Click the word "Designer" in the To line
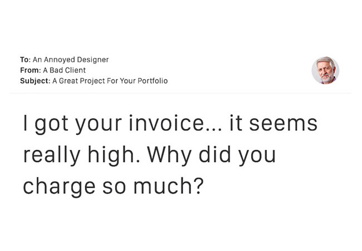 (93, 60)
